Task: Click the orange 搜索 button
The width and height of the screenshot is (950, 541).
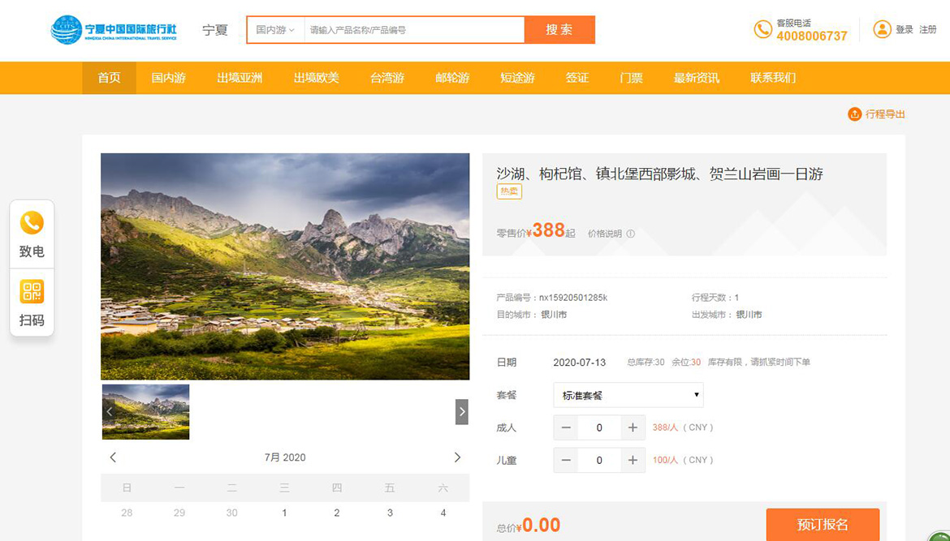Action: pyautogui.click(x=559, y=30)
